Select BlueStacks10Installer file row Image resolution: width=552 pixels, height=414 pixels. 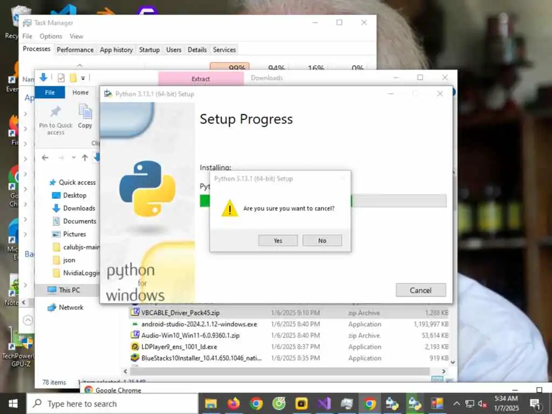point(289,358)
